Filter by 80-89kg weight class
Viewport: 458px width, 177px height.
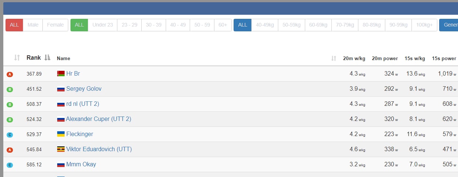(x=372, y=25)
